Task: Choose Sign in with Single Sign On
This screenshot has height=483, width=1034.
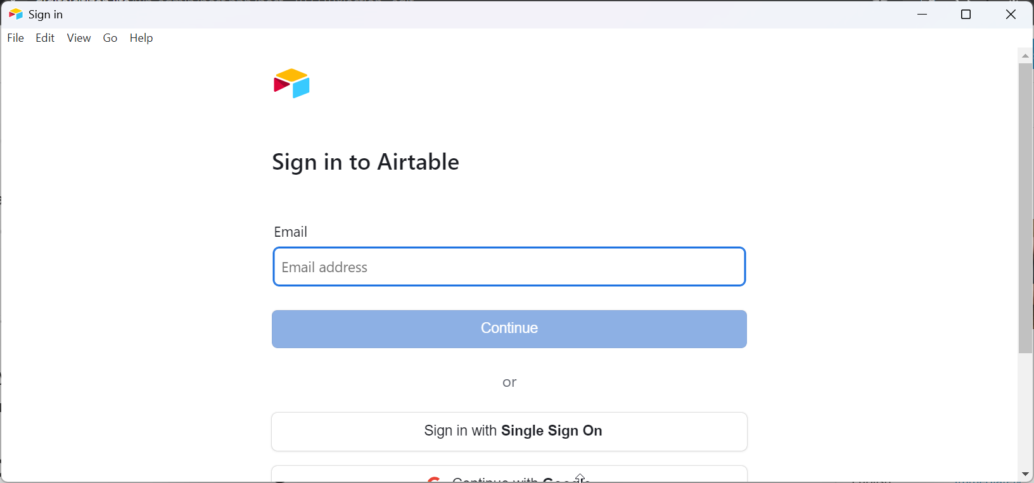Action: tap(509, 431)
